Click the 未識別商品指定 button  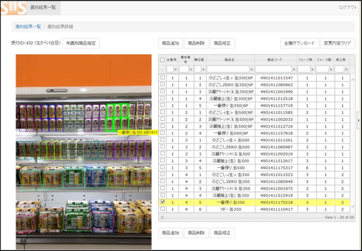(x=81, y=43)
